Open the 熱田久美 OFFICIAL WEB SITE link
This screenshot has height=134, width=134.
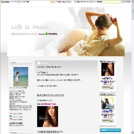pos(51,95)
